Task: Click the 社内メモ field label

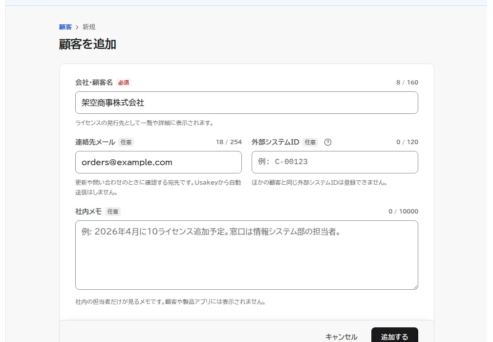Action: tap(88, 212)
